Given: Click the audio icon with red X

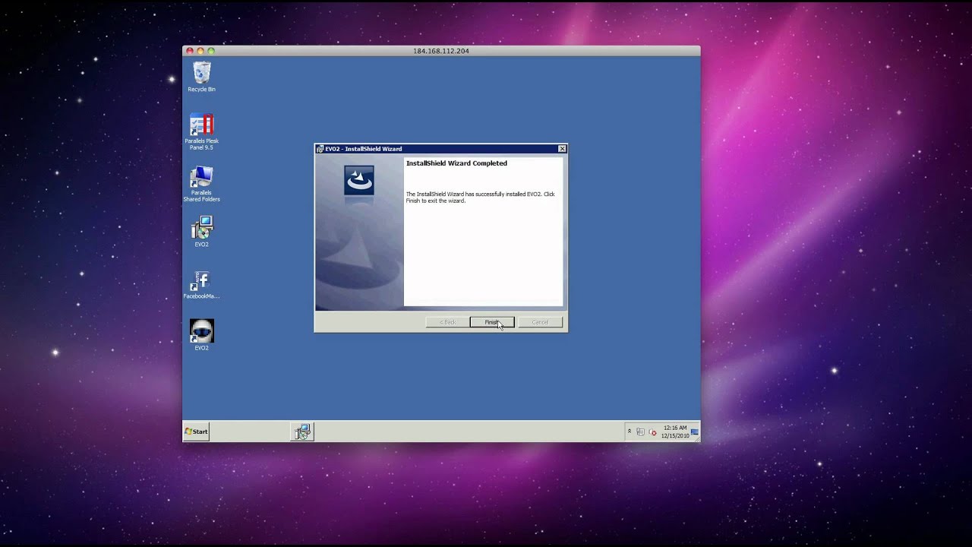Looking at the screenshot, I should pos(652,432).
